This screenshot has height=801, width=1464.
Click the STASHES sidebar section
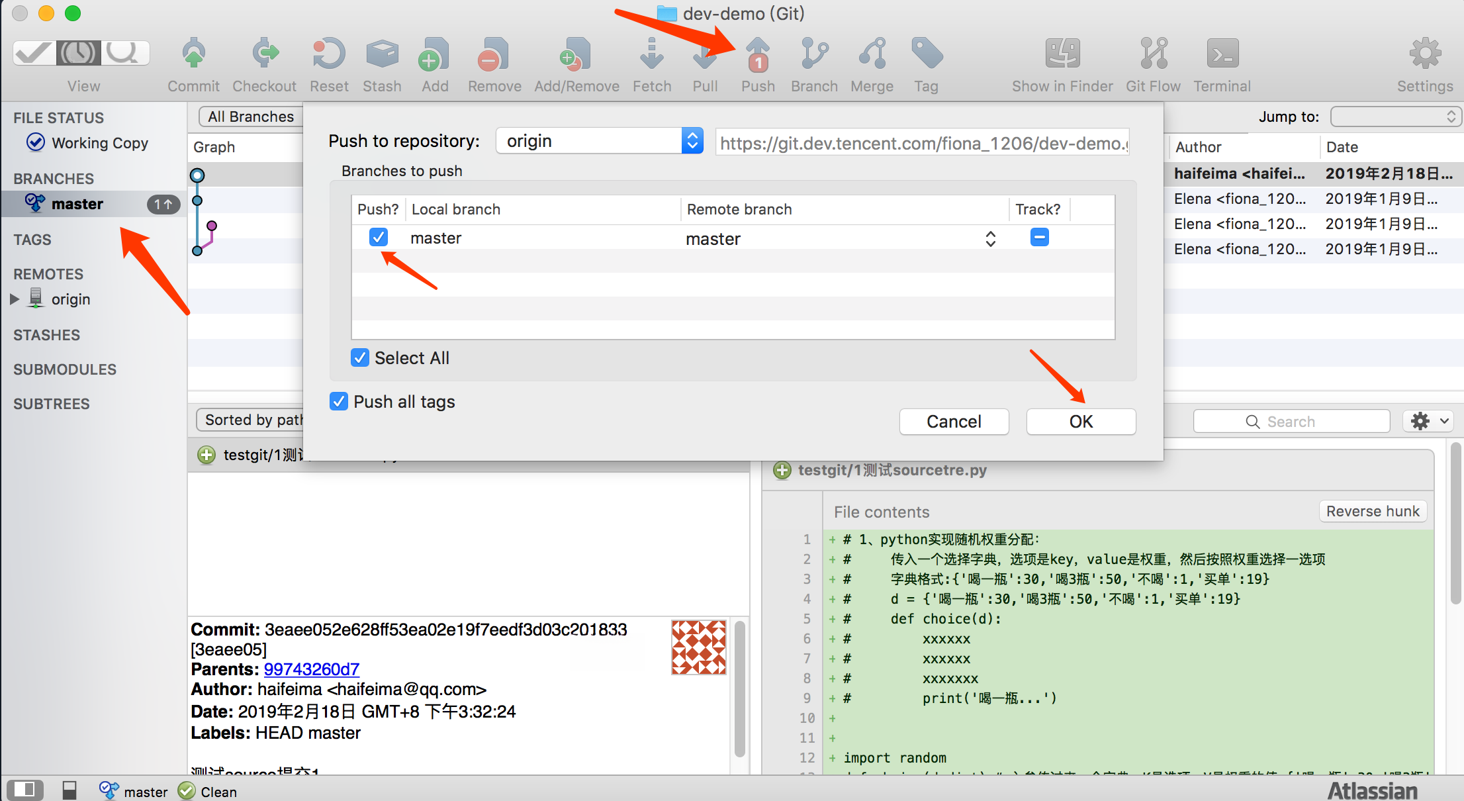click(46, 335)
